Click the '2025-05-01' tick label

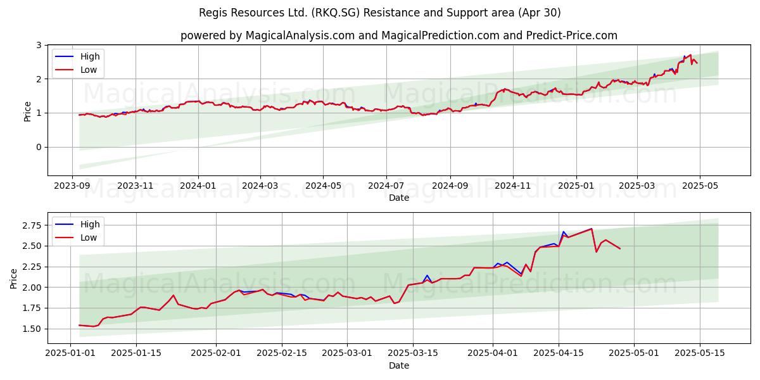(x=634, y=353)
